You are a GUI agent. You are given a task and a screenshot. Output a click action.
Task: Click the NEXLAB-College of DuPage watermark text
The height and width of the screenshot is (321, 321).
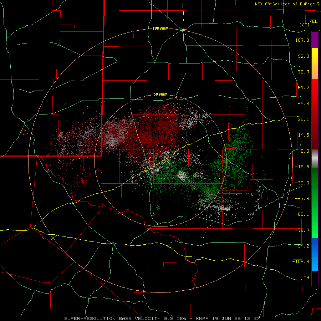(287, 4)
